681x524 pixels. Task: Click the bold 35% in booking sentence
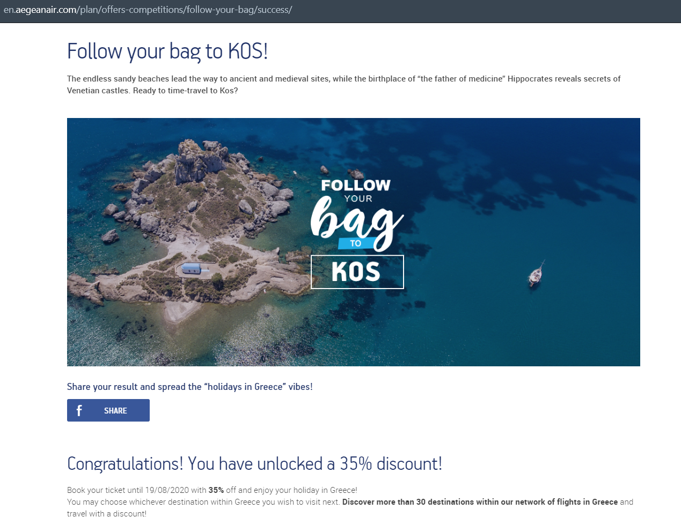pyautogui.click(x=216, y=490)
